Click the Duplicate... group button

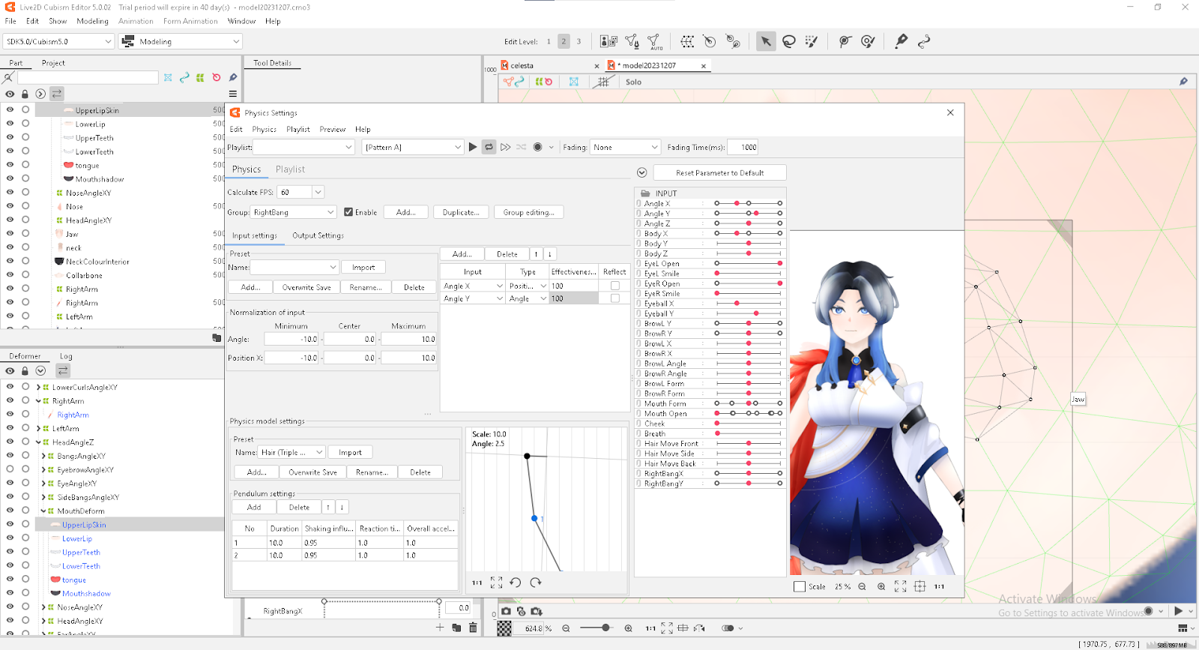click(461, 212)
